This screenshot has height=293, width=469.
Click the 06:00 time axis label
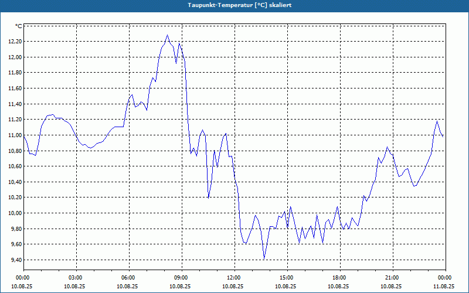(x=129, y=278)
